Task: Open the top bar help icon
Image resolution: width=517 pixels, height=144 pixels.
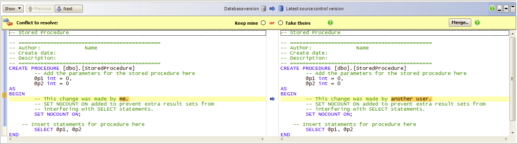Action: pos(492,8)
